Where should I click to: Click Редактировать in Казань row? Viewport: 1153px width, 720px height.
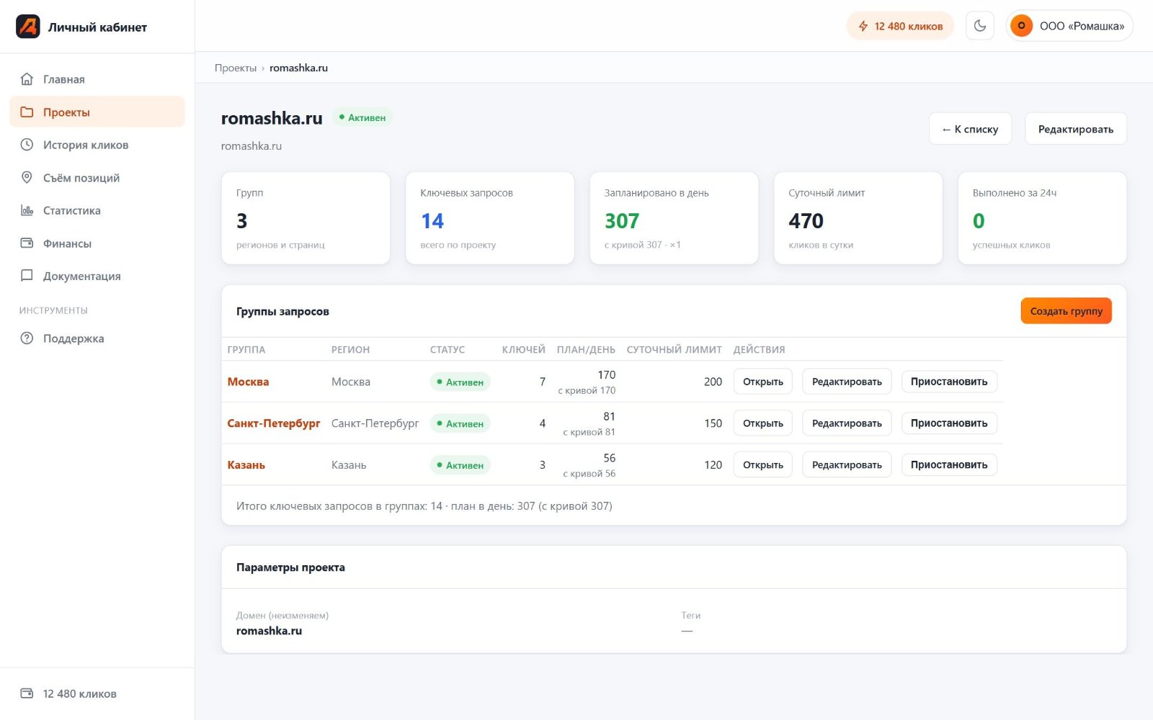coord(847,465)
